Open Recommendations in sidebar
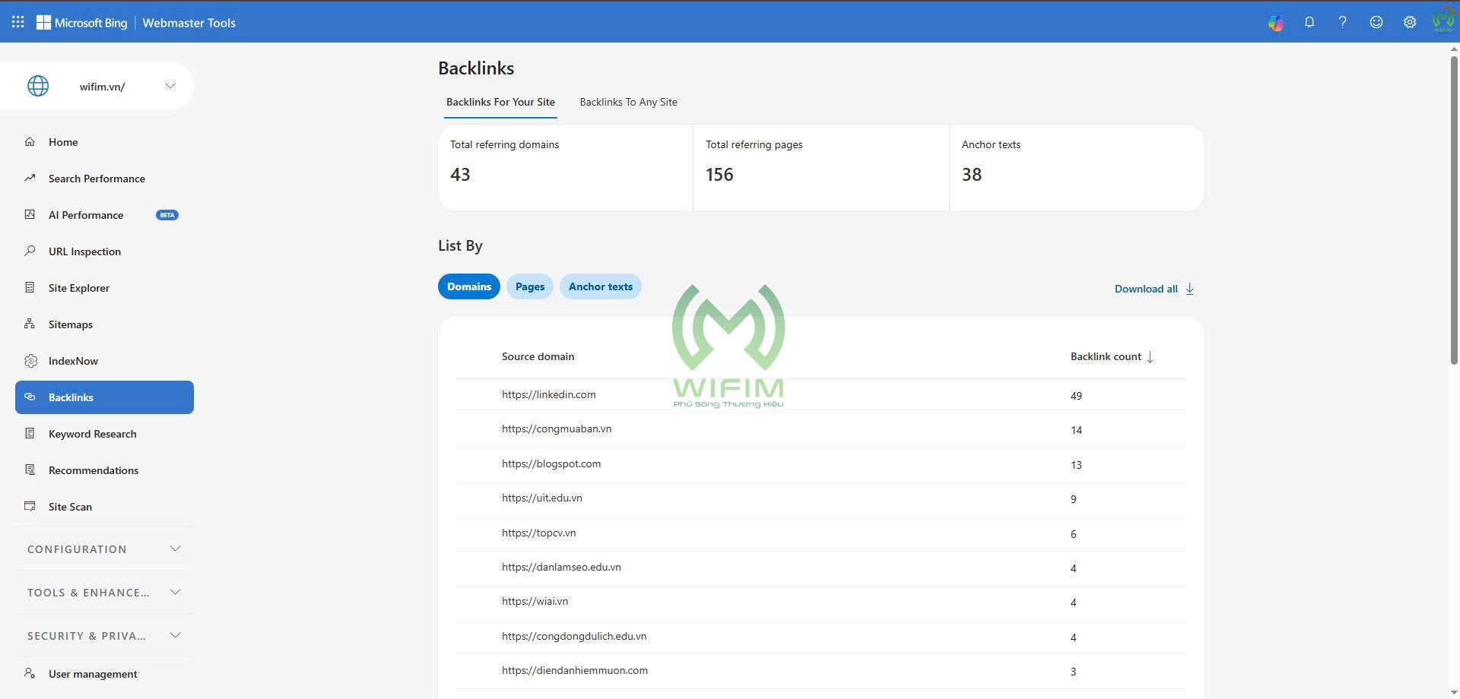 coord(104,470)
